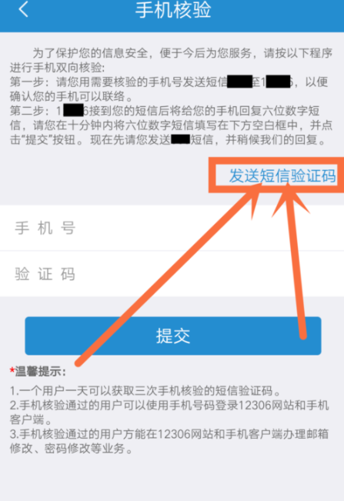
Task: Tap the 验证码 field label
Action: click(x=45, y=274)
